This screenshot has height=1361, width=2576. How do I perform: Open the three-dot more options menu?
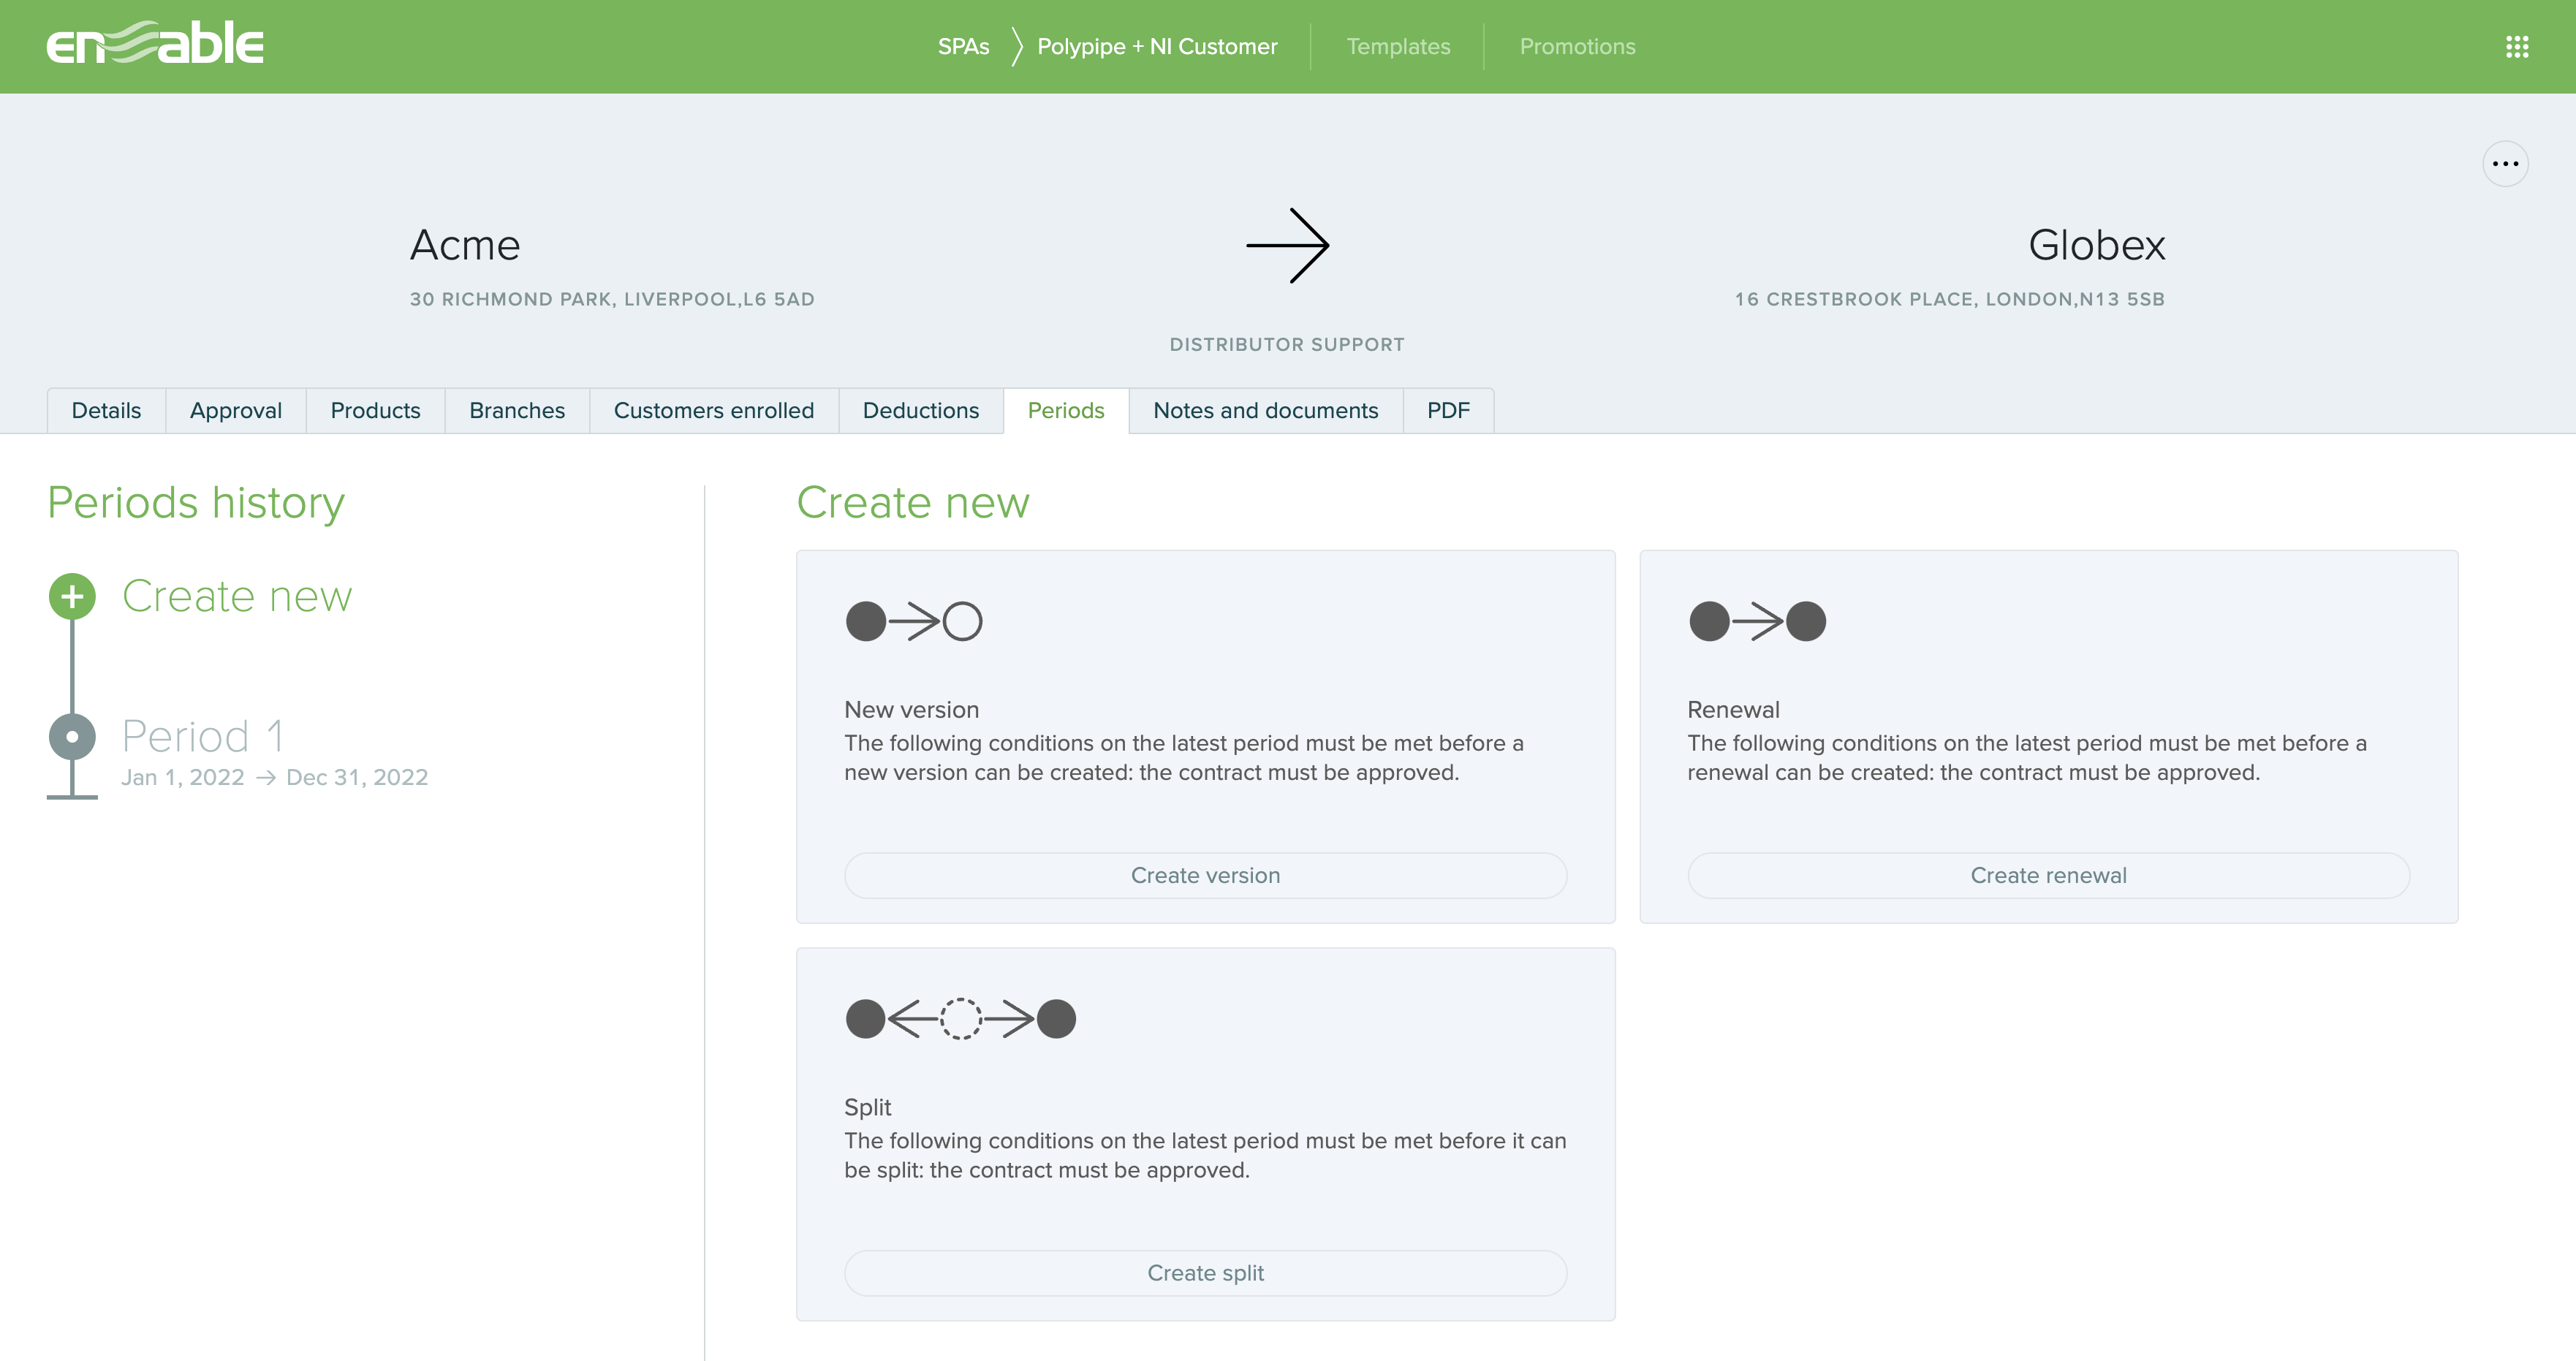[2504, 164]
